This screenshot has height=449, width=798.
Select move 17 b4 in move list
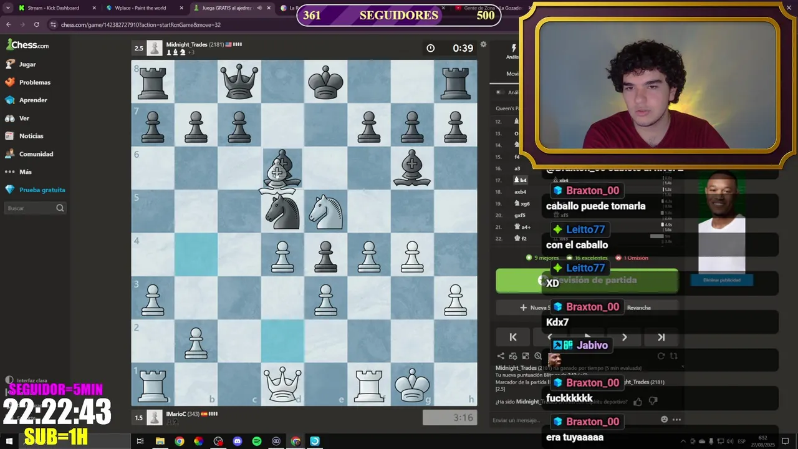click(x=520, y=180)
